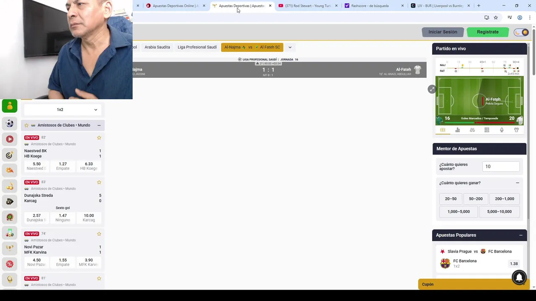The image size is (536, 301).
Task: Choose the 1,000–5,000 winnings range
Action: pyautogui.click(x=459, y=212)
